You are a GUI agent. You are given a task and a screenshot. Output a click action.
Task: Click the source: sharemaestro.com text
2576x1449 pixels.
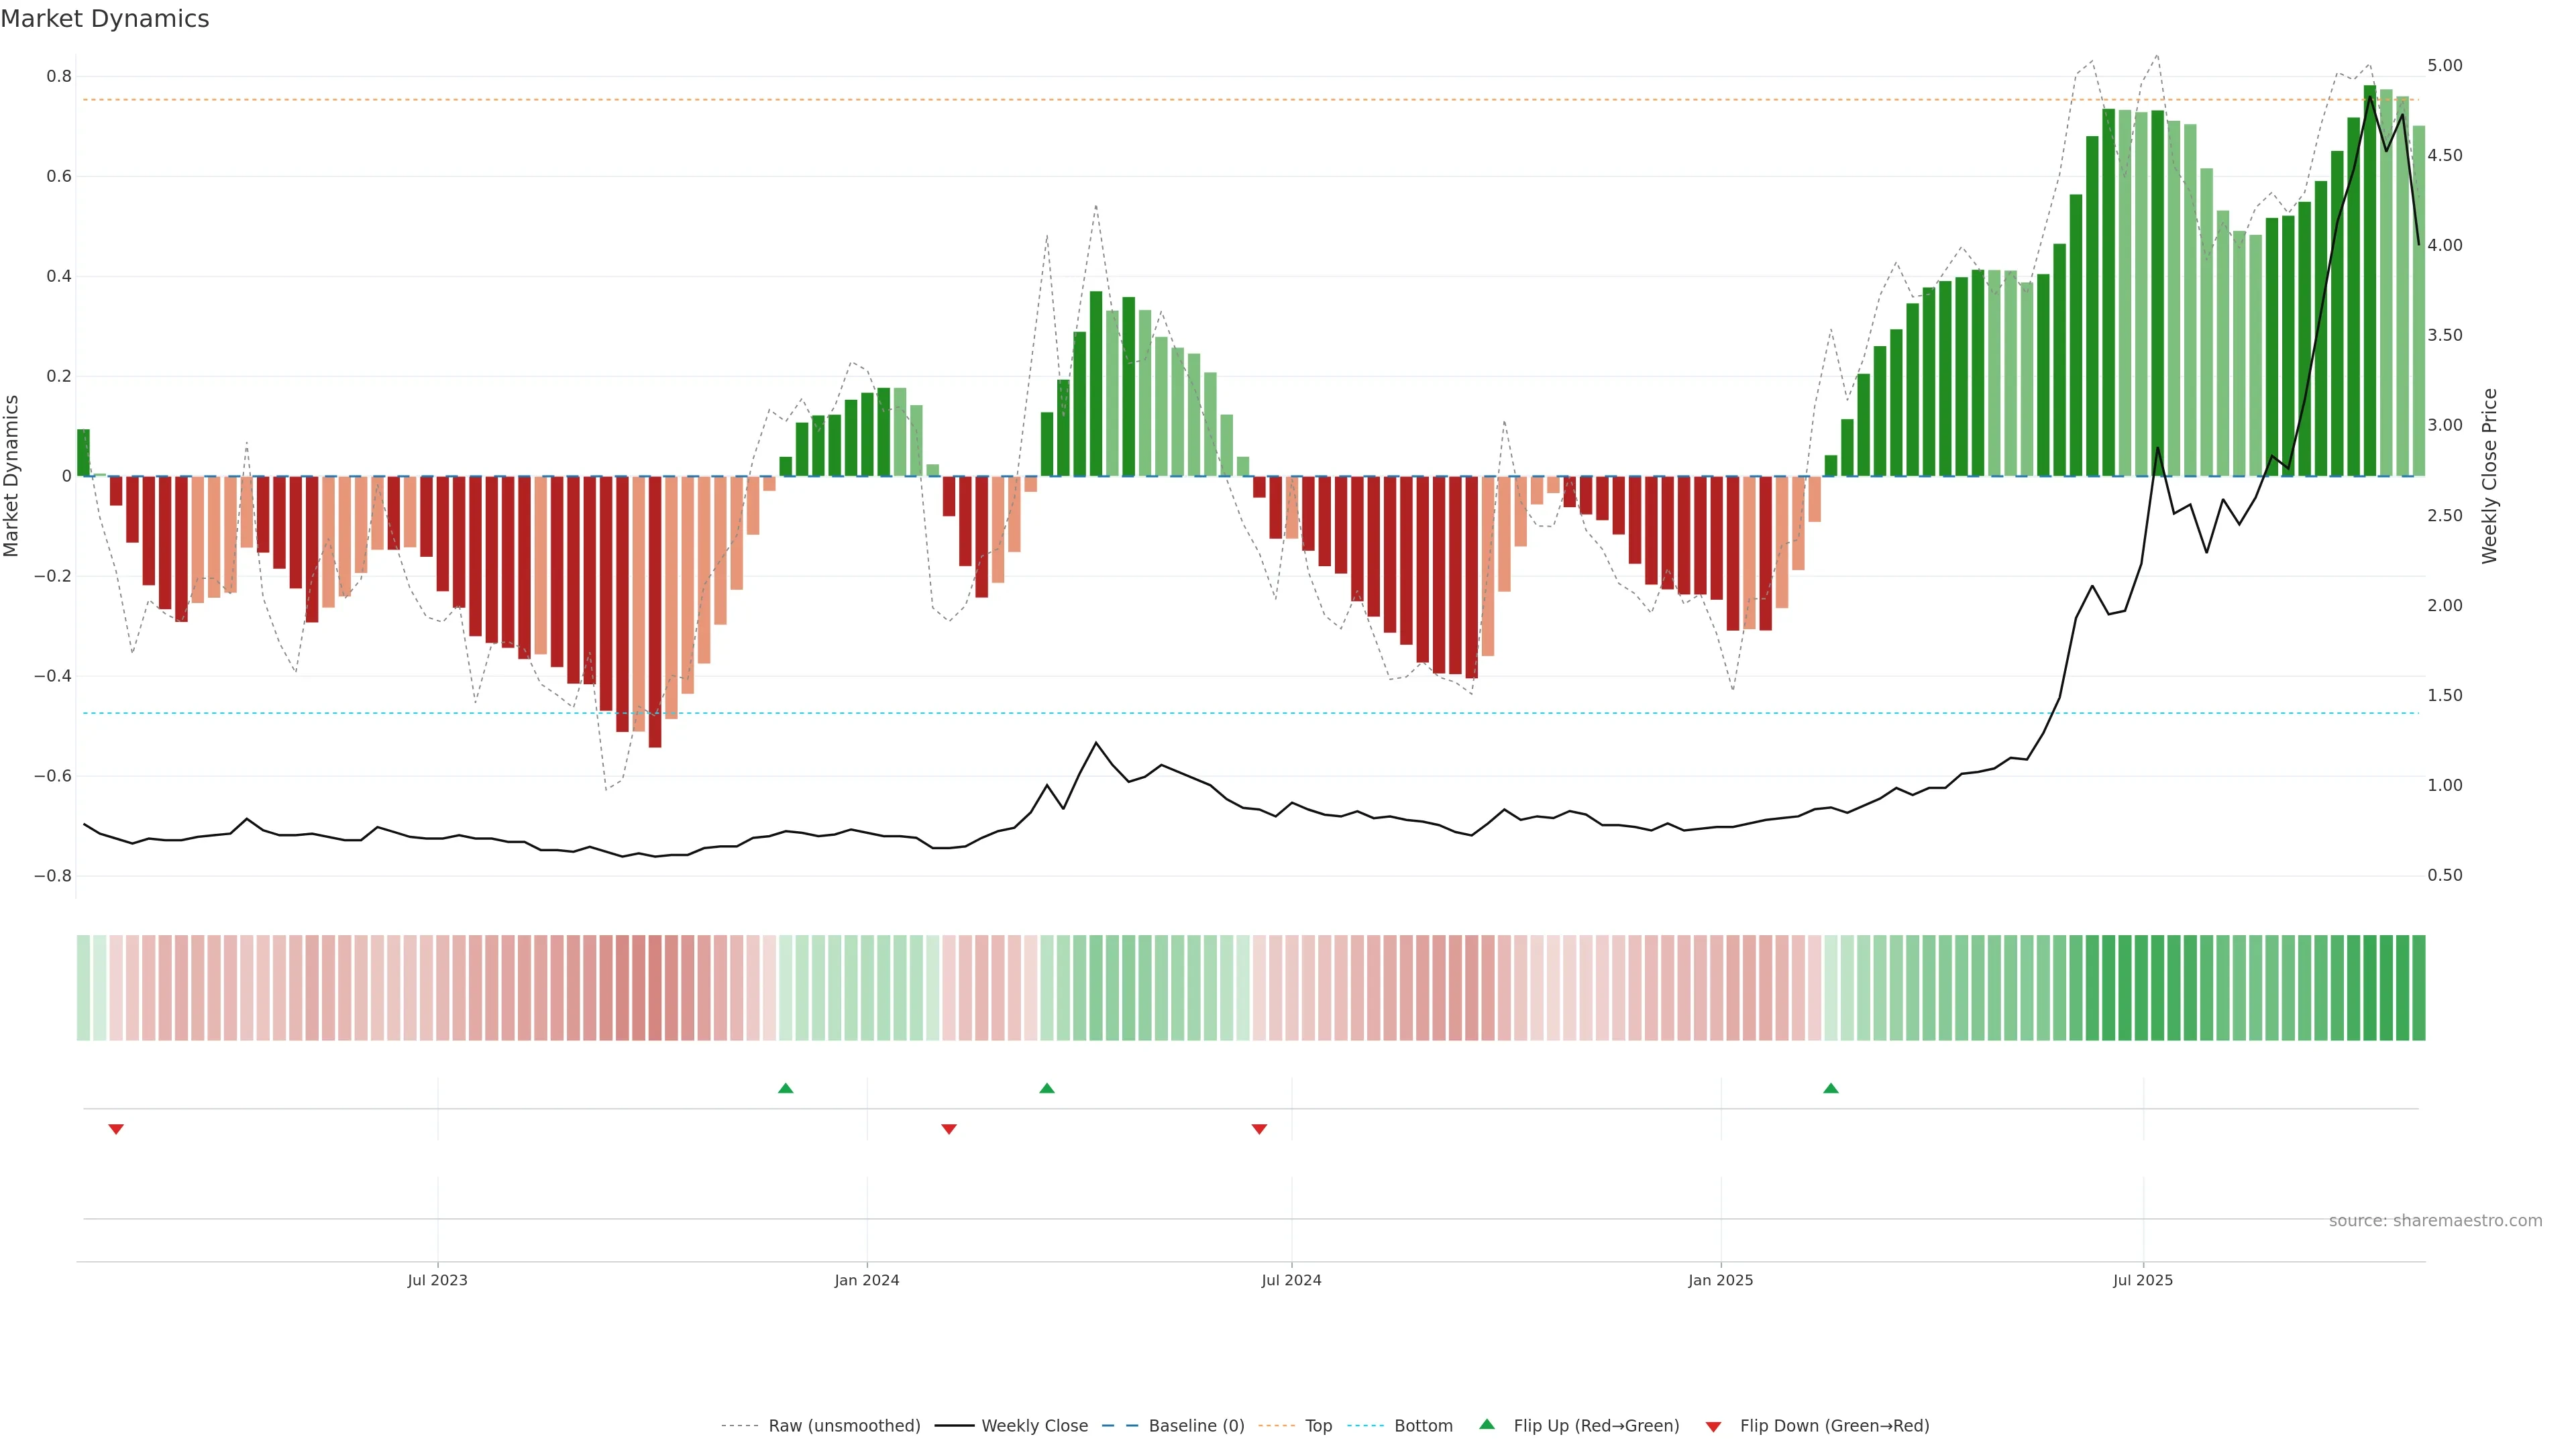tap(2435, 1220)
